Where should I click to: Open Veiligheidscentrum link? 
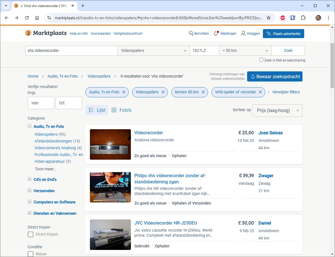coord(128,34)
